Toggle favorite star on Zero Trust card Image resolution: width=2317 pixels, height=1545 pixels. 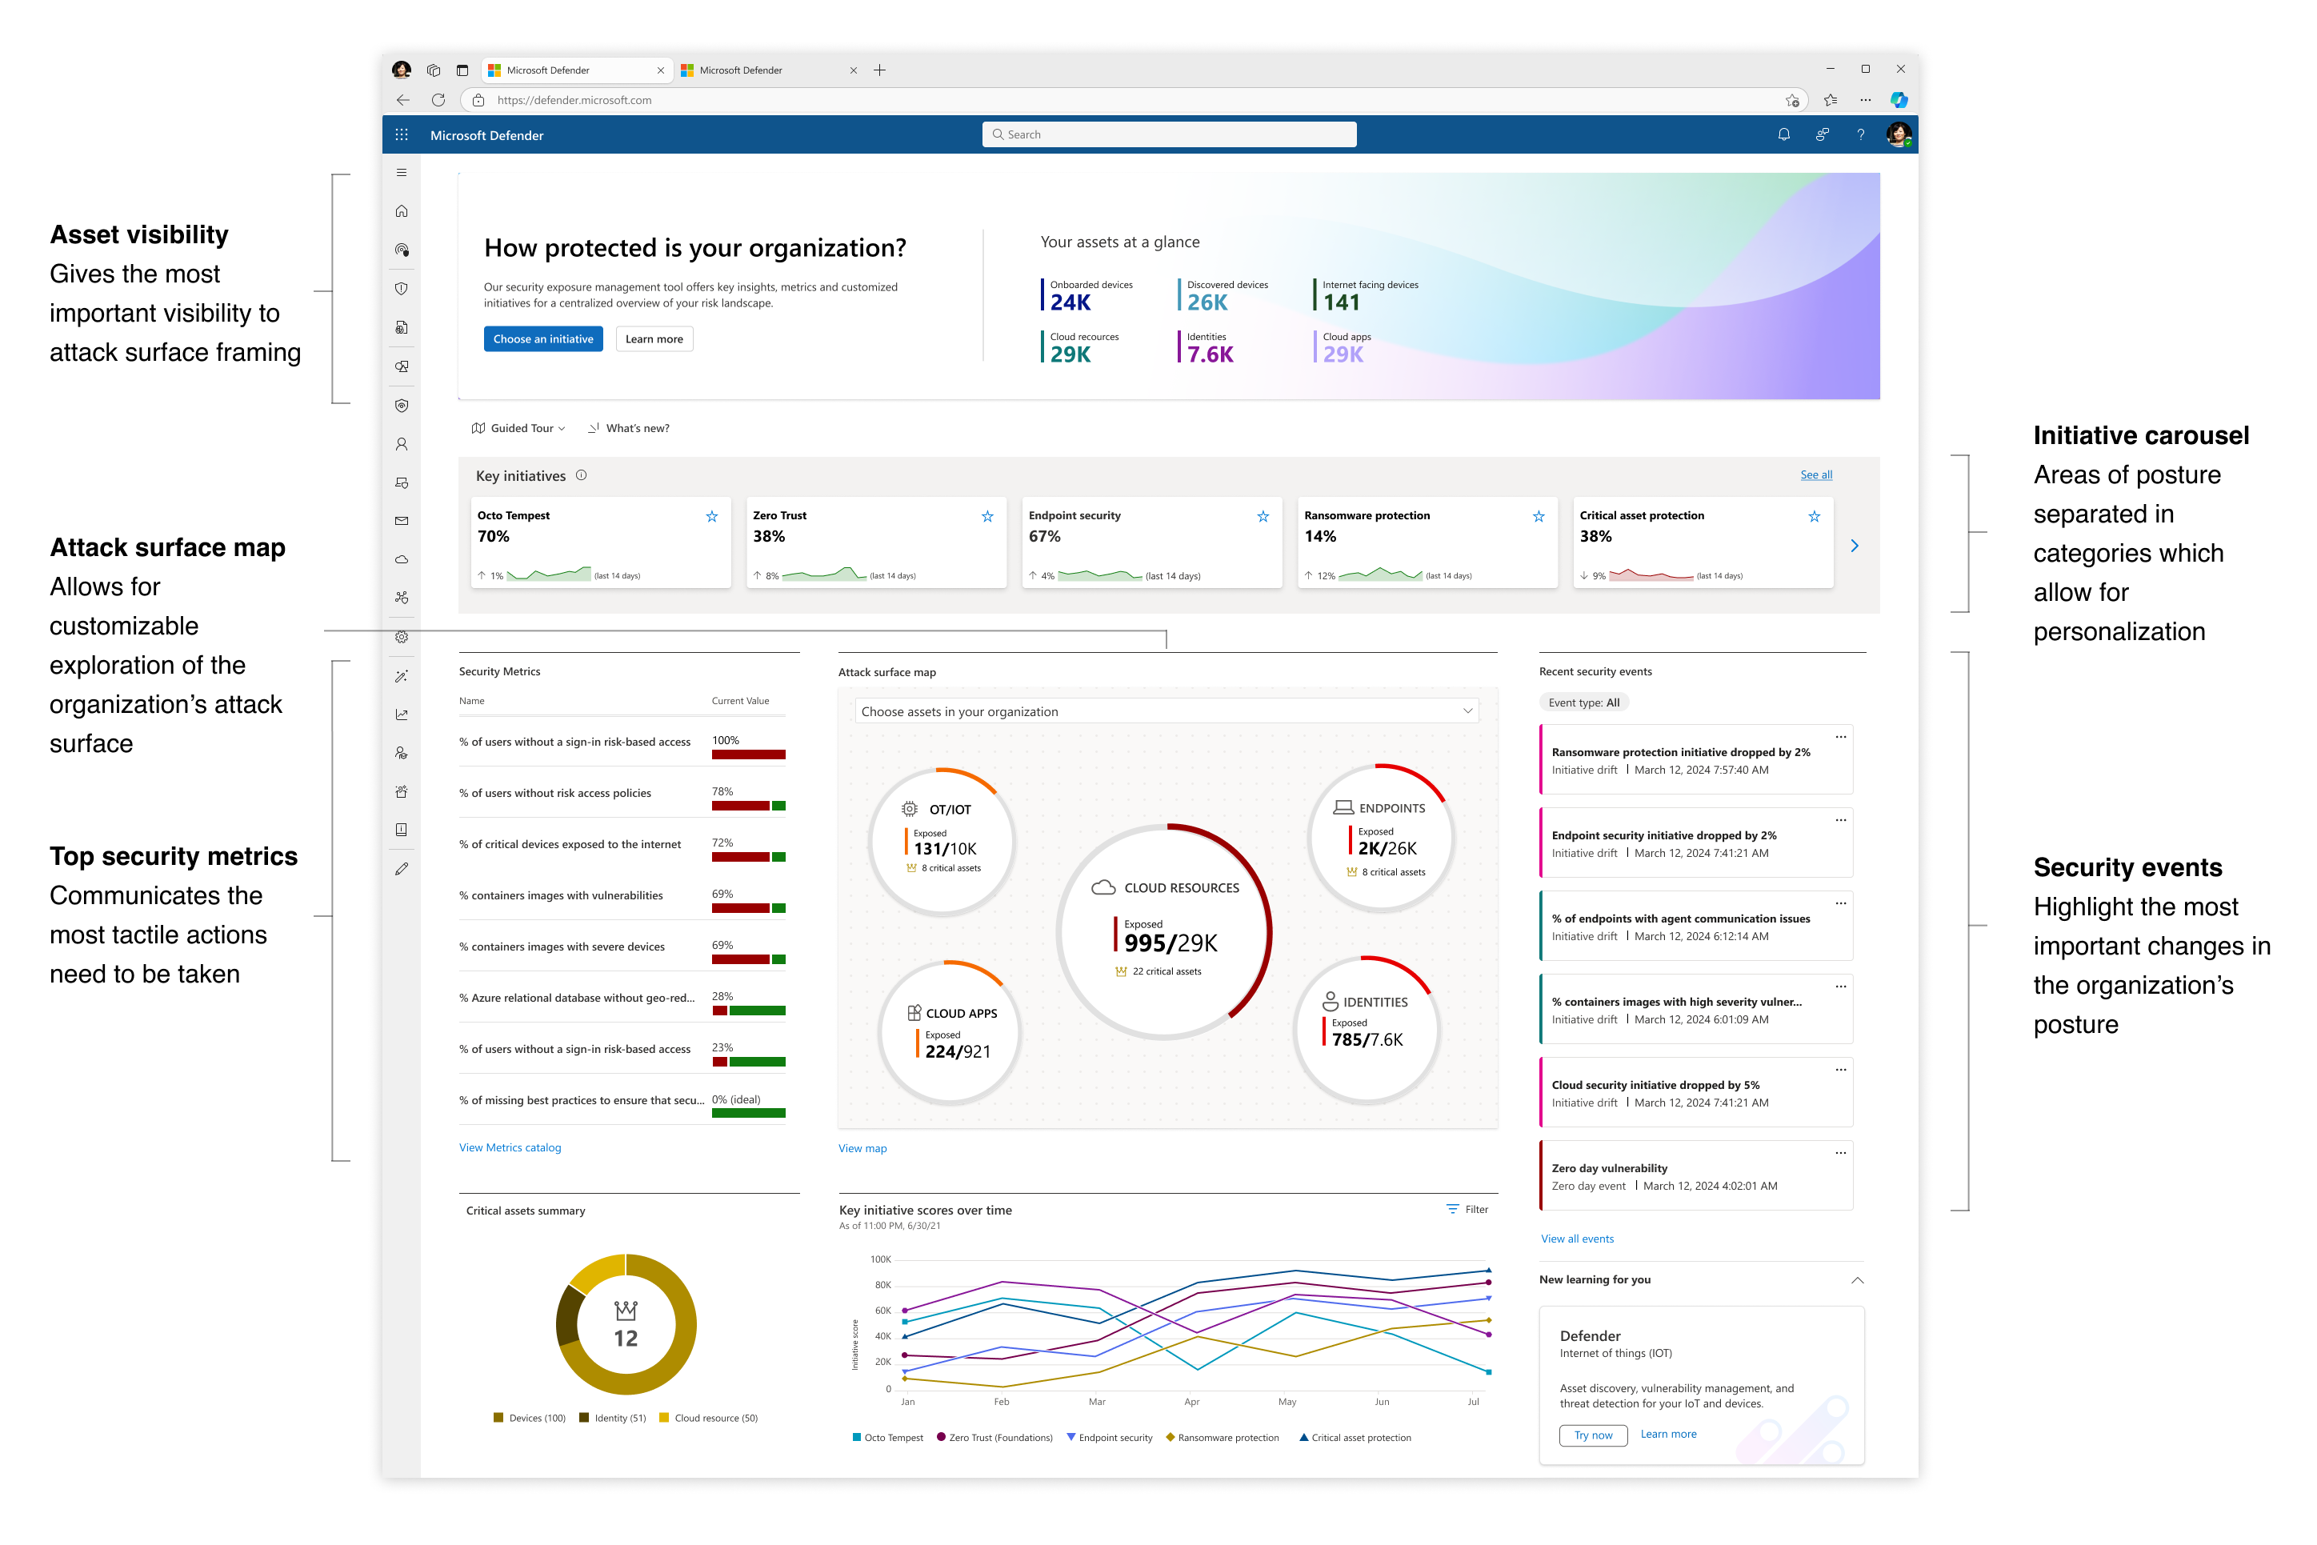click(x=987, y=516)
